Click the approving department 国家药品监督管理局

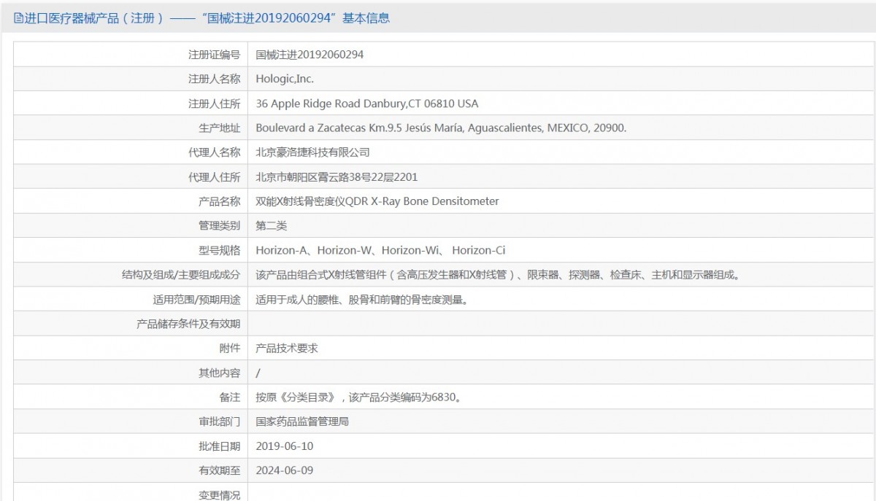coord(302,422)
